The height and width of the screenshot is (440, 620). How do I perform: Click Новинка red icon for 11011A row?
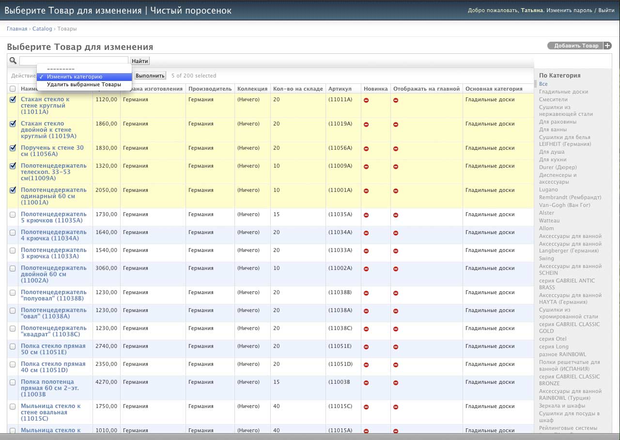tap(366, 100)
